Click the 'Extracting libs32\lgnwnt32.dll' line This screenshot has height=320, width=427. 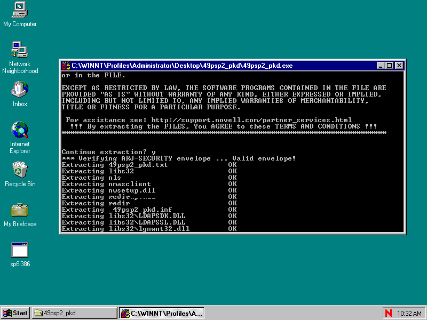tap(149, 229)
